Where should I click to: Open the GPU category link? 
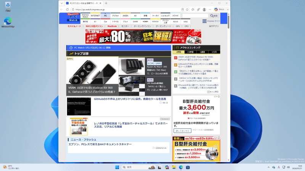coord(178,26)
